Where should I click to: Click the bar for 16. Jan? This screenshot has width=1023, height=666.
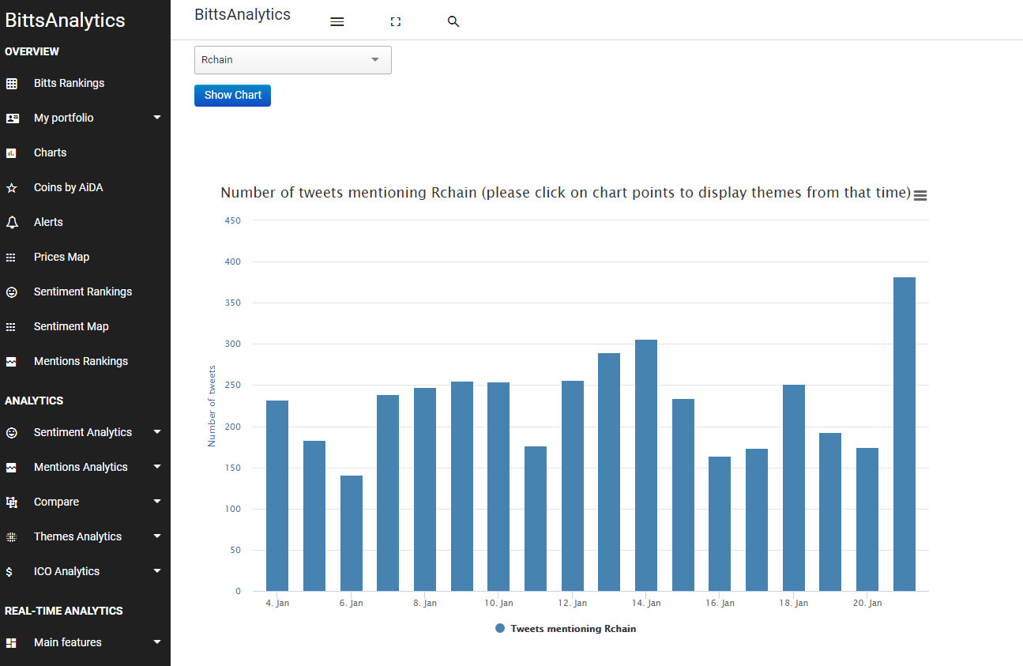(x=720, y=524)
